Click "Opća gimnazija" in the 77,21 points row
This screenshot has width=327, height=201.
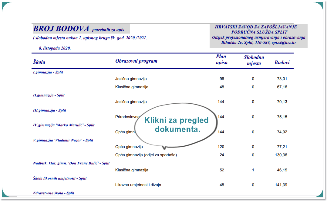coord(129,147)
